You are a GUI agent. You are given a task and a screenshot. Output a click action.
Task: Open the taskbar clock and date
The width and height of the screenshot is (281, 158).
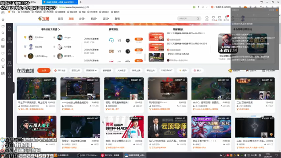(268, 155)
